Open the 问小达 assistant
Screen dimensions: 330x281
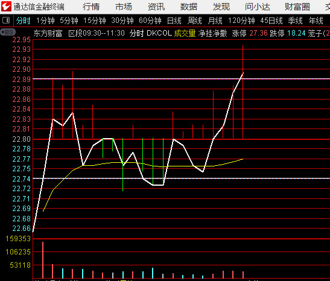[258, 7]
